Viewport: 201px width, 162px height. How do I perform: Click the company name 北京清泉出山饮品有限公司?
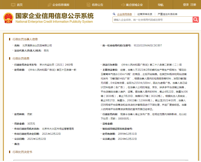[x=37, y=45]
